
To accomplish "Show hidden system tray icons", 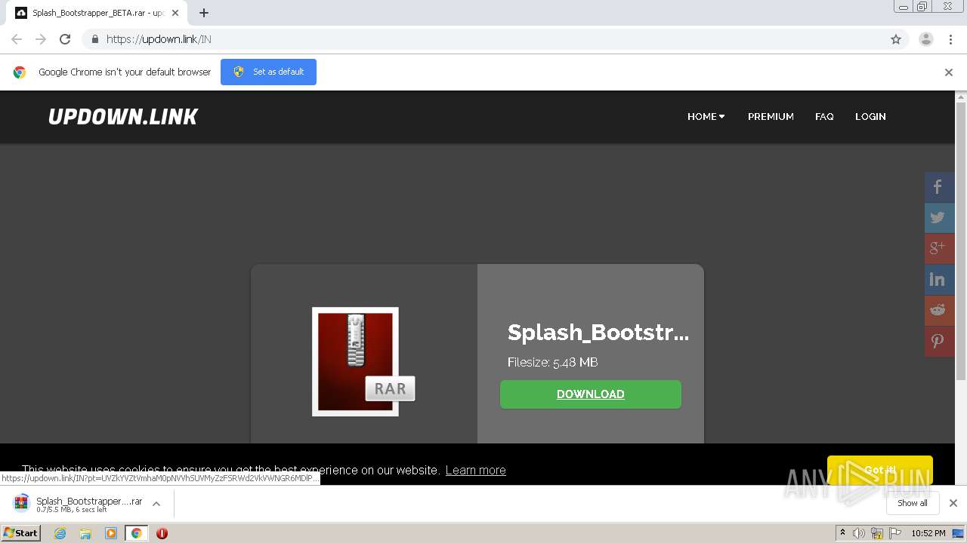I will (842, 533).
